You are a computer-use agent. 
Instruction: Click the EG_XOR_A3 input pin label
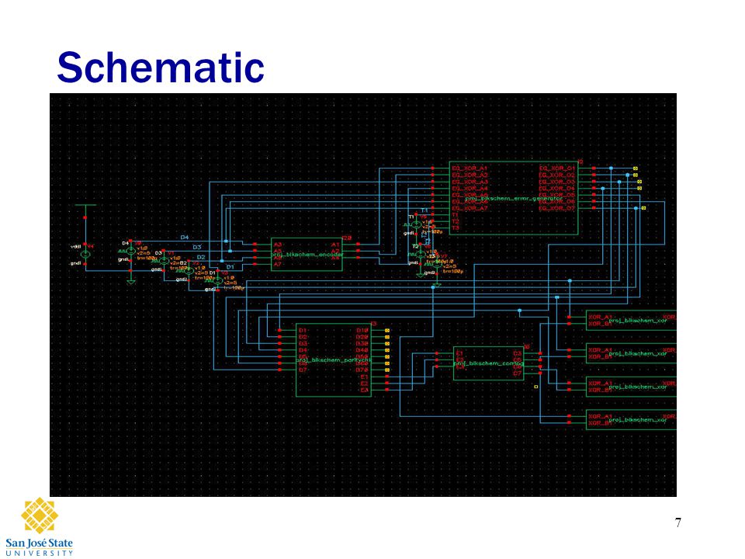pyautogui.click(x=470, y=182)
